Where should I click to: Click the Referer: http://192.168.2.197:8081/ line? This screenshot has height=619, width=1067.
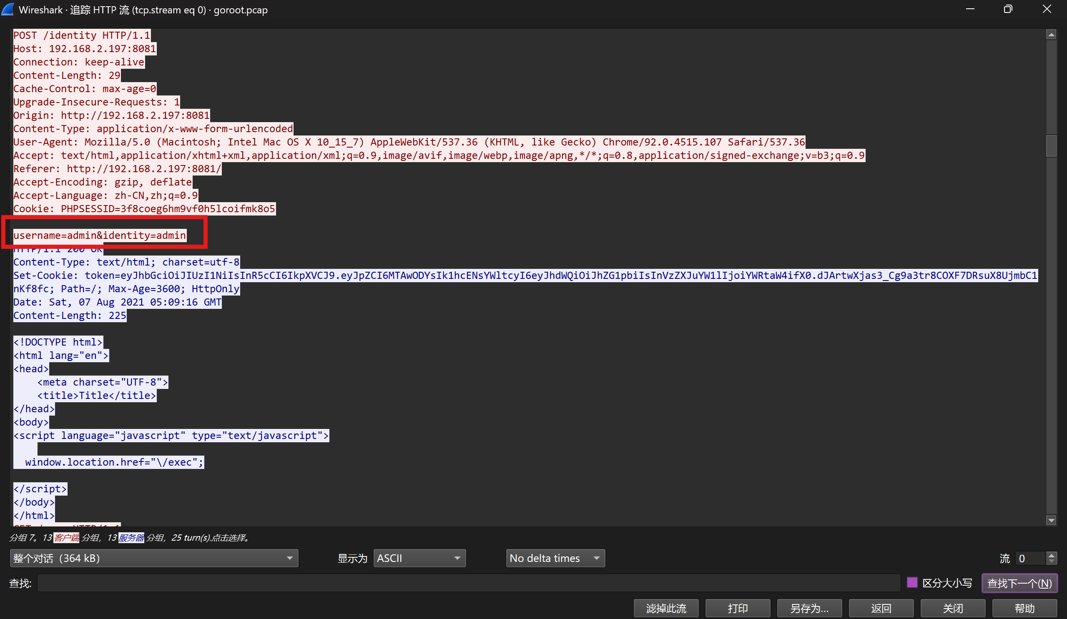tap(117, 169)
